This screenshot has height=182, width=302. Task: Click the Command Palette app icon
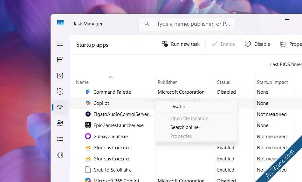coord(88,92)
